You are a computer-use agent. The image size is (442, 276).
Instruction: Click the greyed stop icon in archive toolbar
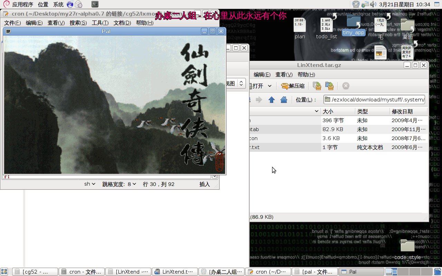pos(346,86)
